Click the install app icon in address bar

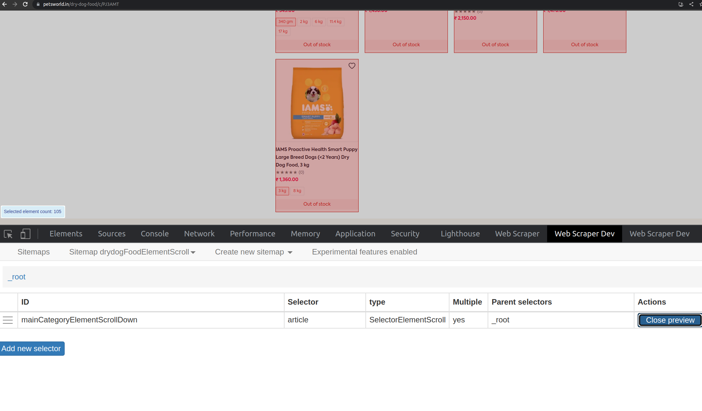[x=681, y=4]
